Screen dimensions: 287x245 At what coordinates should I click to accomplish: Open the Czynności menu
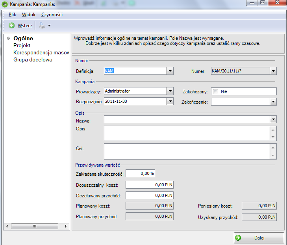point(52,15)
